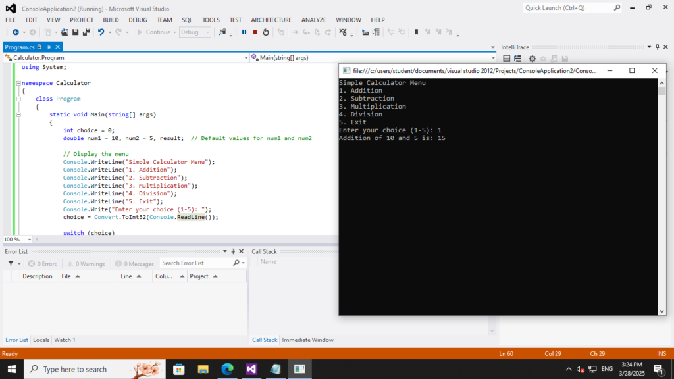Click the console window vertical scrollbar down arrow
The image size is (674, 379).
[x=662, y=311]
